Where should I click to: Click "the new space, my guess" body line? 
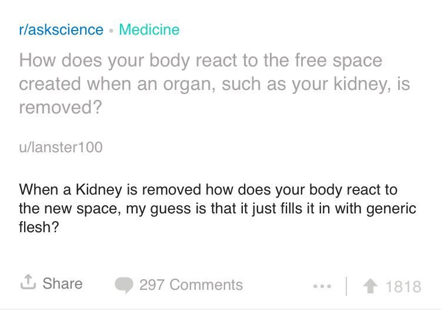click(218, 209)
